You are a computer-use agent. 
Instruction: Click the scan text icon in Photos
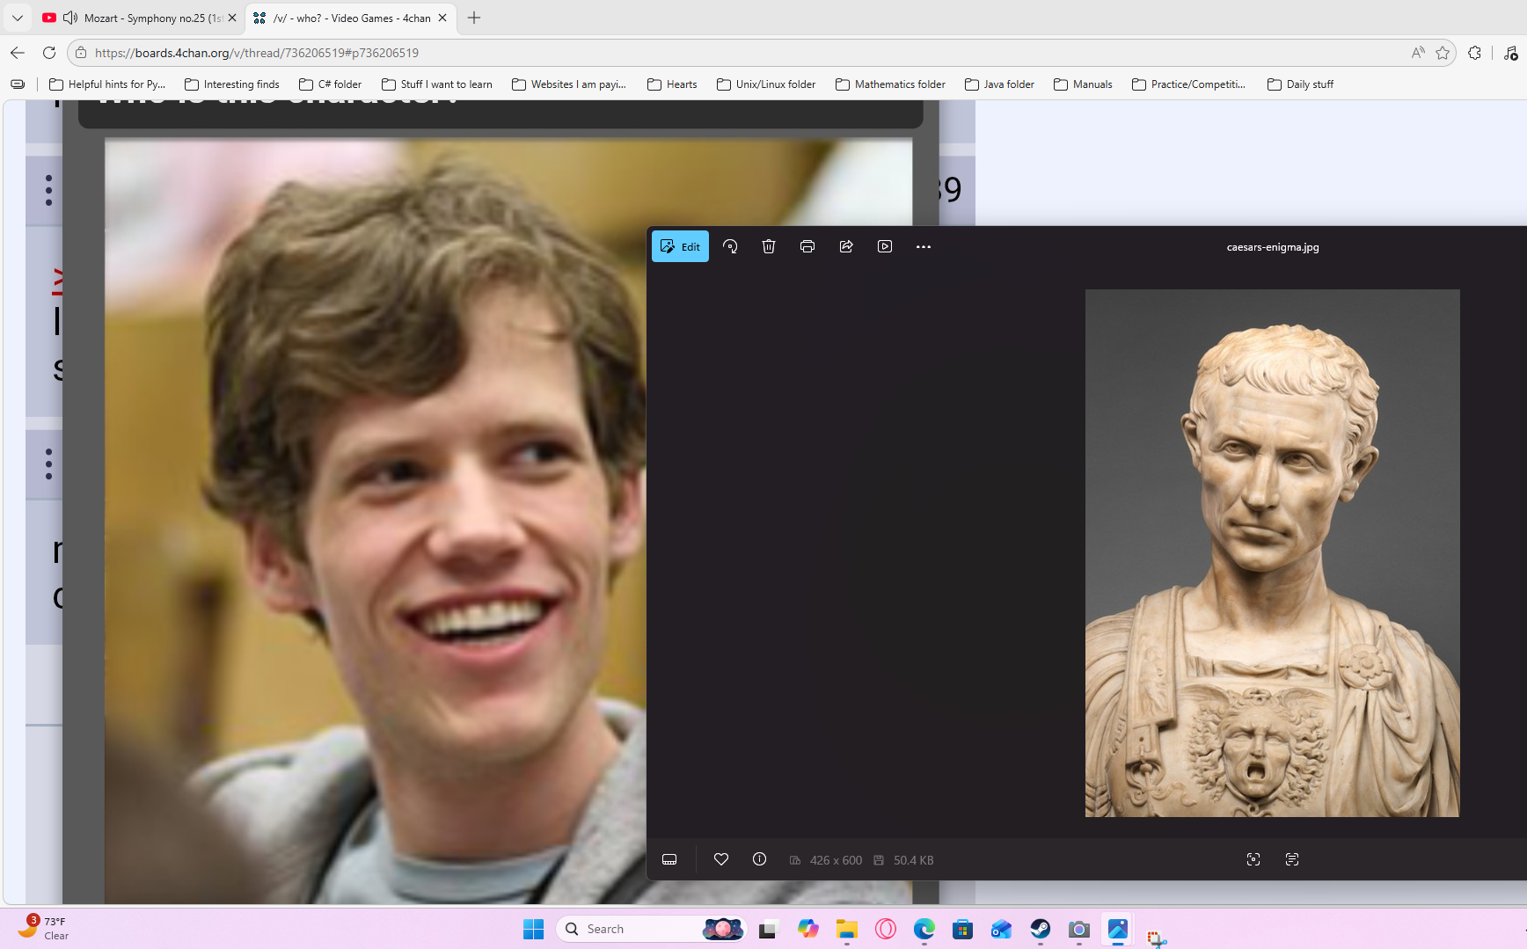coord(1292,859)
